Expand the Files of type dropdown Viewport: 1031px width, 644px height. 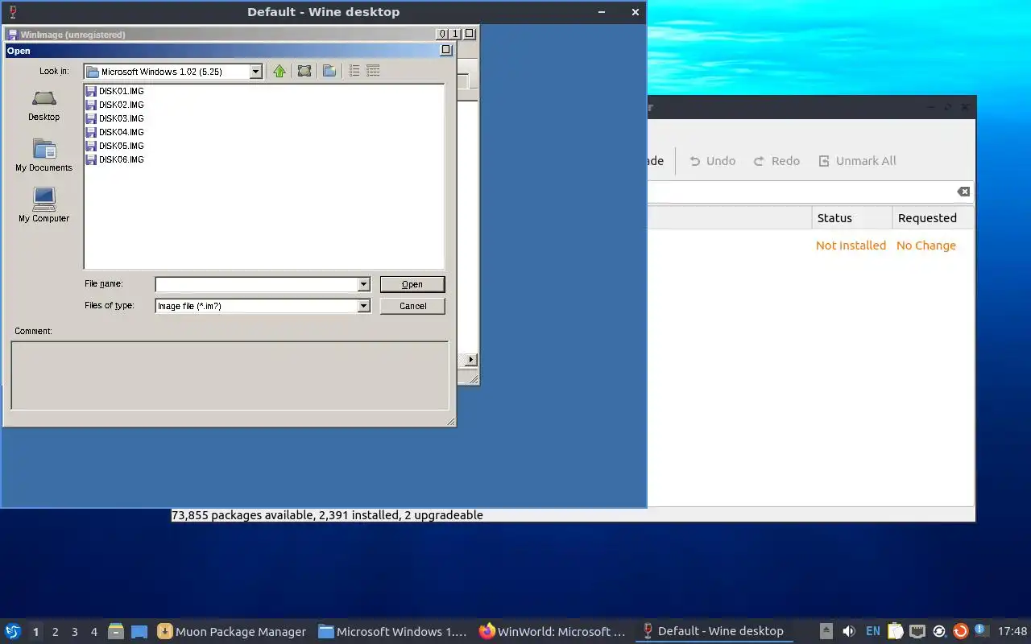pyautogui.click(x=363, y=306)
